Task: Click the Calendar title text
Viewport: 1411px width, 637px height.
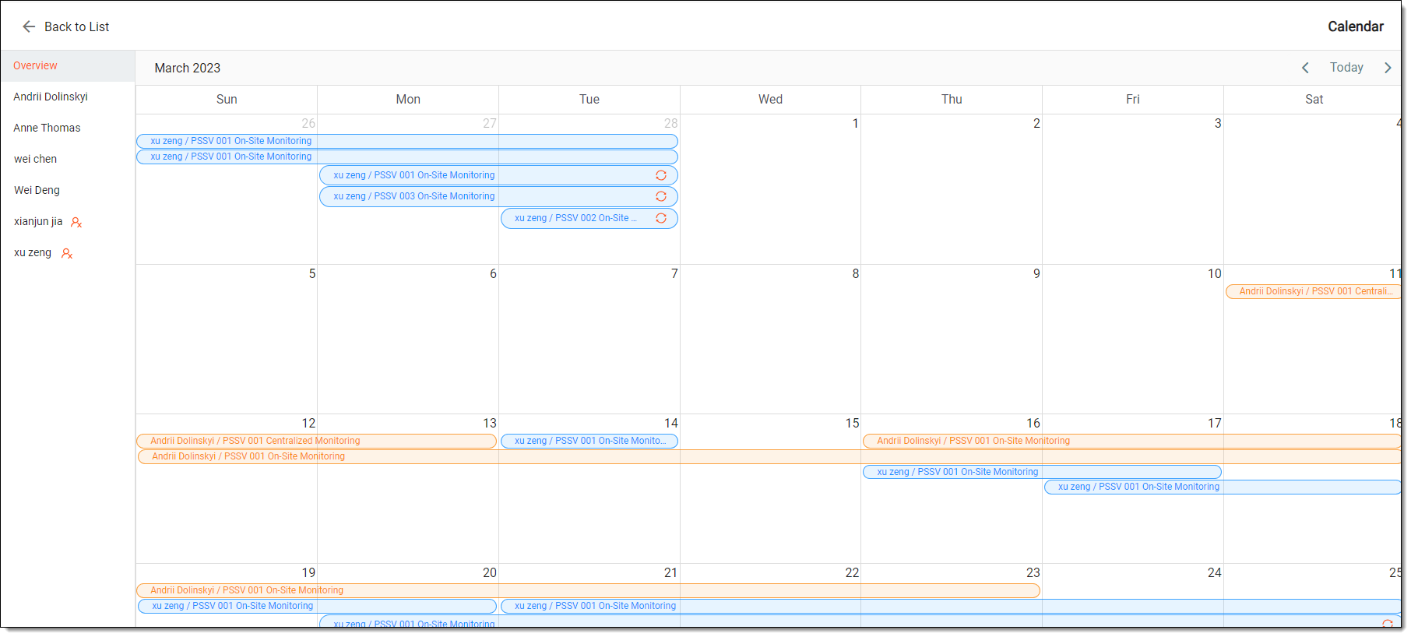Action: click(x=1356, y=26)
